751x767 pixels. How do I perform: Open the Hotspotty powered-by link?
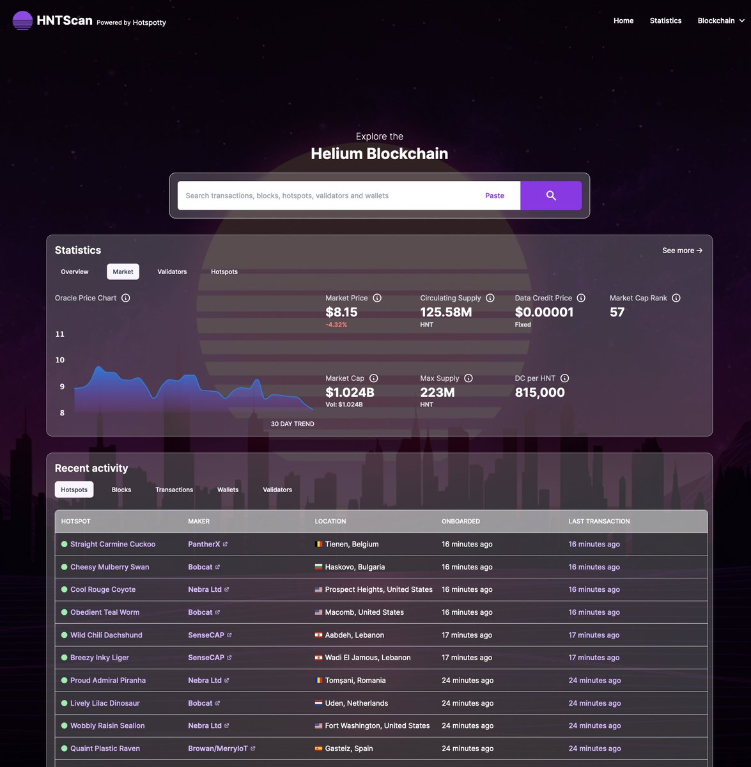(149, 22)
